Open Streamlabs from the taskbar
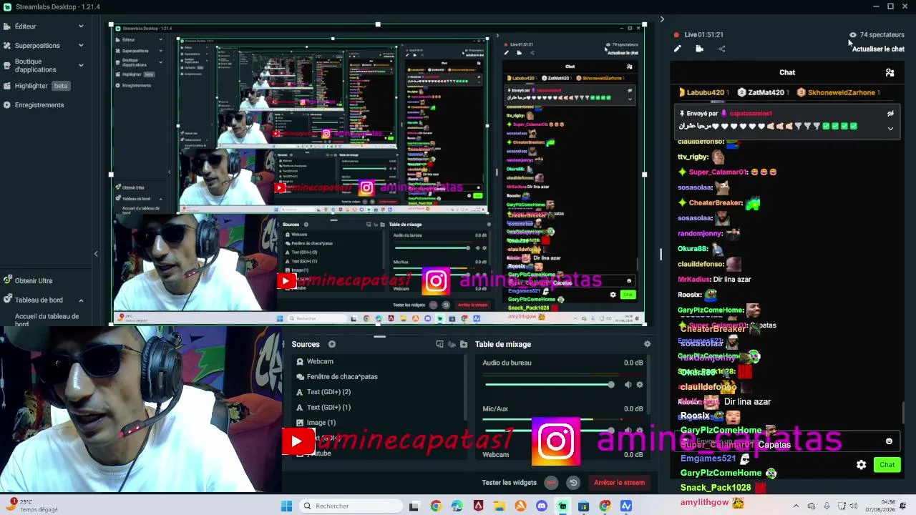Screen dimensions: 916x515 point(562,506)
